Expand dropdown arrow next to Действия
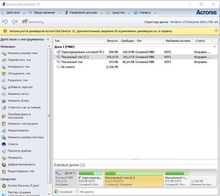Viewport: 220px width, 196px height. [x=24, y=13]
